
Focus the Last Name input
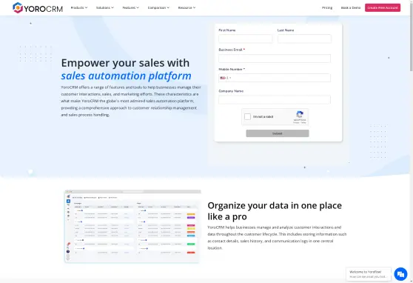[x=304, y=39]
